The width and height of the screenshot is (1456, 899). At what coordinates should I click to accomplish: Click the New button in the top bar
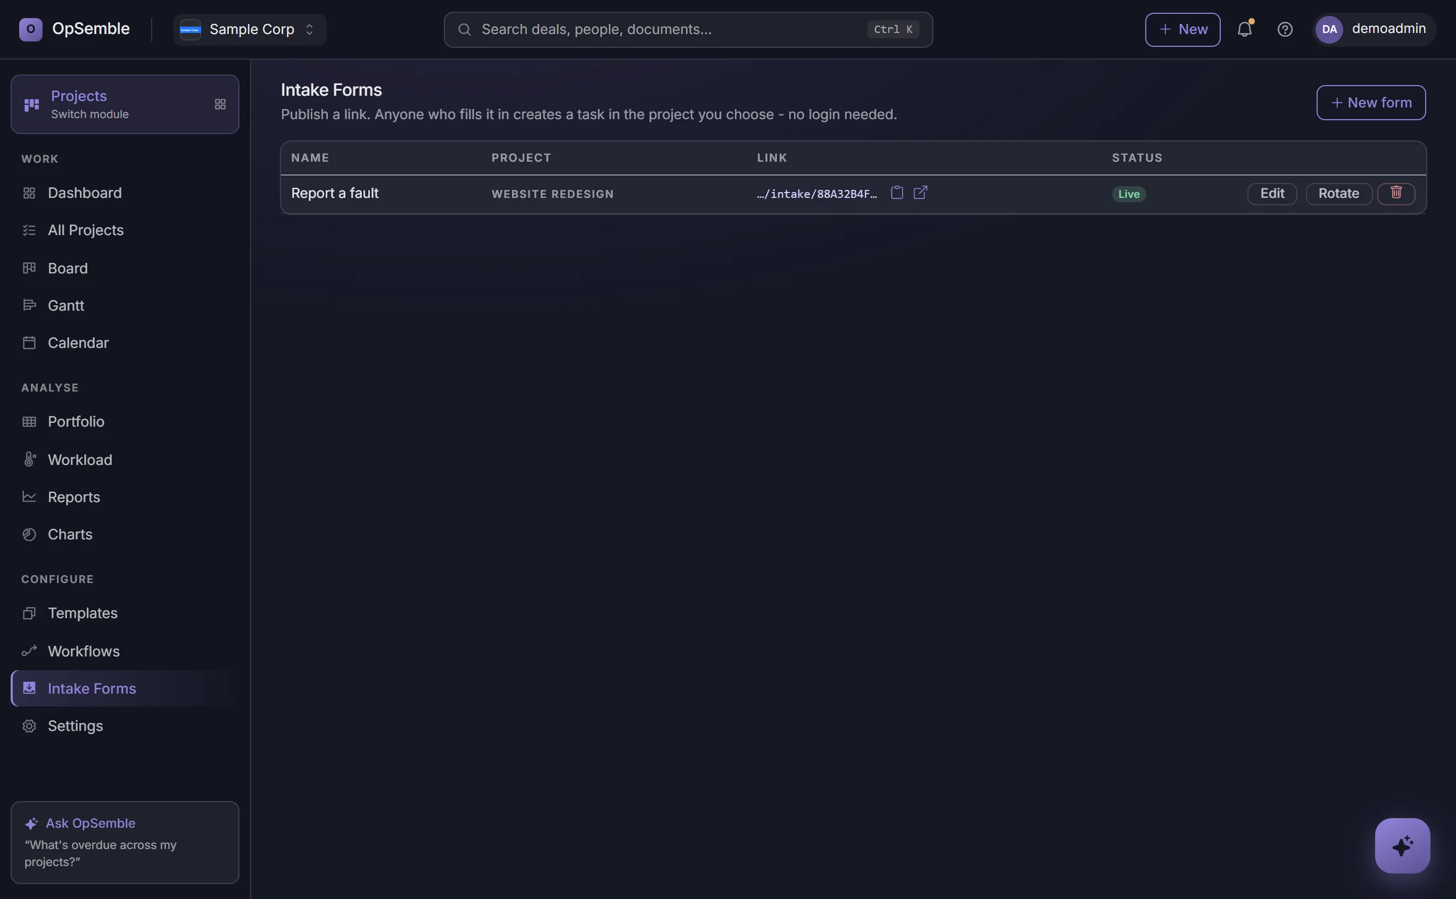[x=1182, y=29]
